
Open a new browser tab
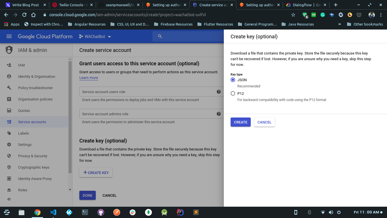coord(336,5)
